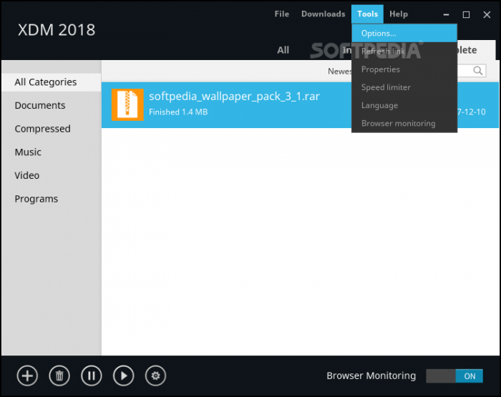Select Refresh link in the Tools menu
This screenshot has width=501, height=397.
point(404,52)
